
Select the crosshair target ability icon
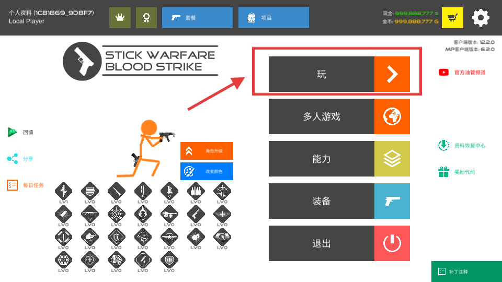pos(116,214)
